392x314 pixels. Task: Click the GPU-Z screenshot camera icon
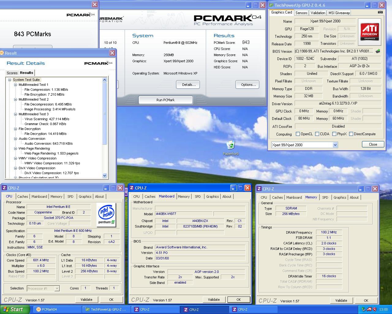pyautogui.click(x=380, y=12)
